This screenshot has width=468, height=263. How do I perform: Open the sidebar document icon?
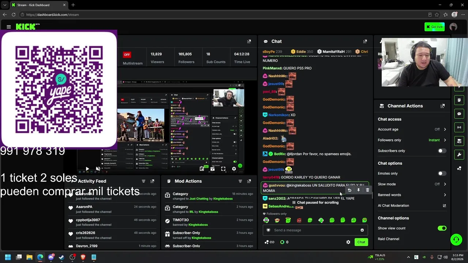click(459, 100)
